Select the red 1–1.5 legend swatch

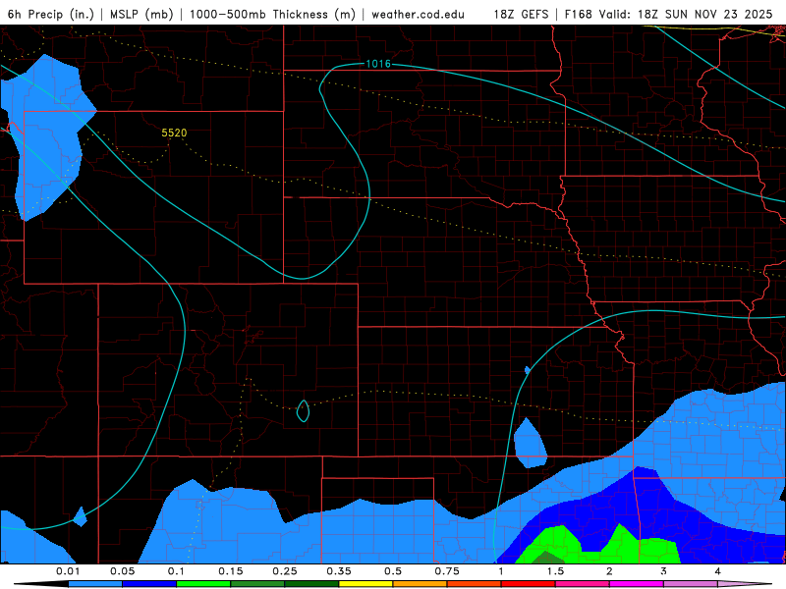click(529, 584)
